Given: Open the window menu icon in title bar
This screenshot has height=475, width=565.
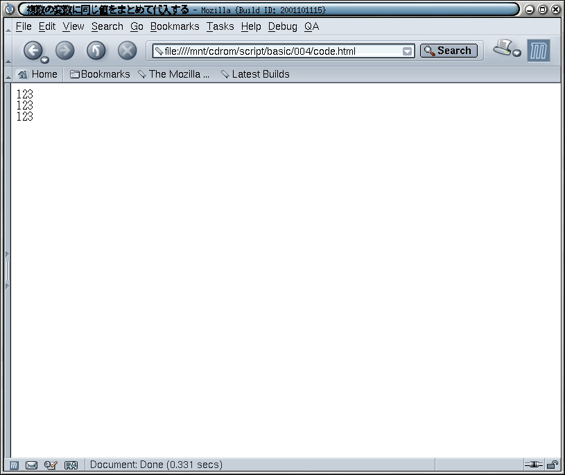Looking at the screenshot, I should [x=10, y=9].
